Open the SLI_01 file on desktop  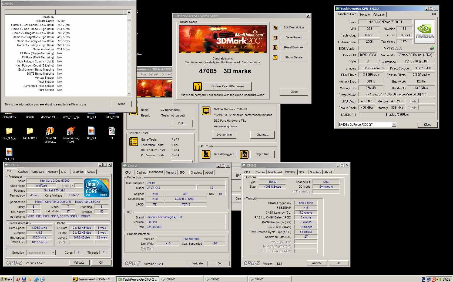click(x=9, y=154)
